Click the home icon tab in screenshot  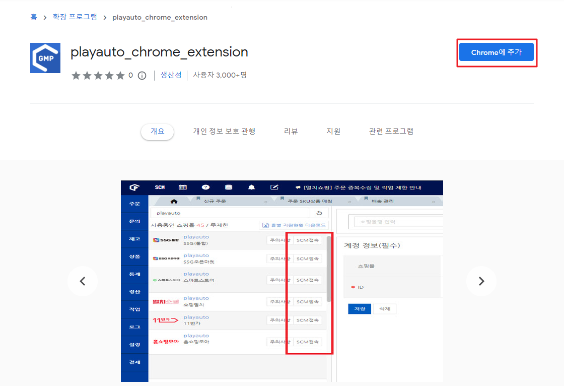coord(174,201)
